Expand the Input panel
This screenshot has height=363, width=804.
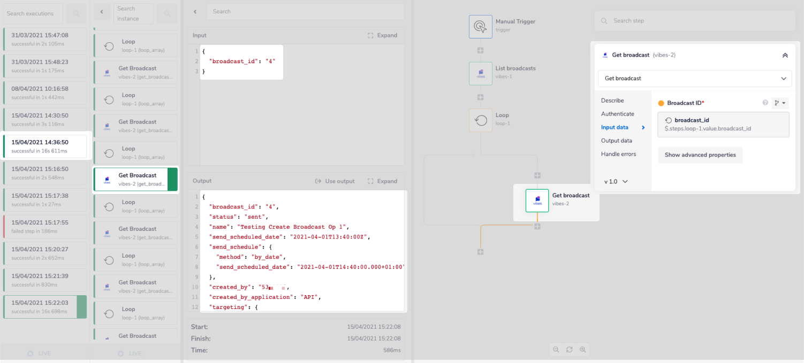coord(382,35)
